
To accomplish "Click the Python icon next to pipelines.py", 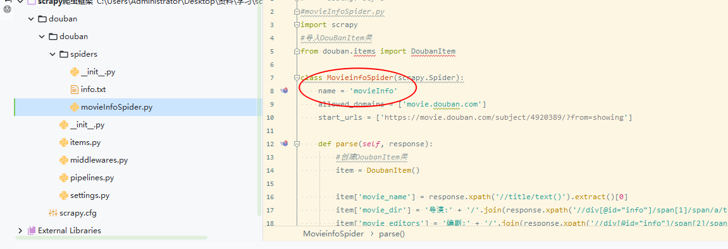I will [x=64, y=178].
